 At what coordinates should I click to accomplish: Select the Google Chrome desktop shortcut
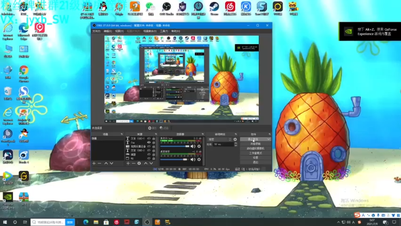pyautogui.click(x=24, y=74)
